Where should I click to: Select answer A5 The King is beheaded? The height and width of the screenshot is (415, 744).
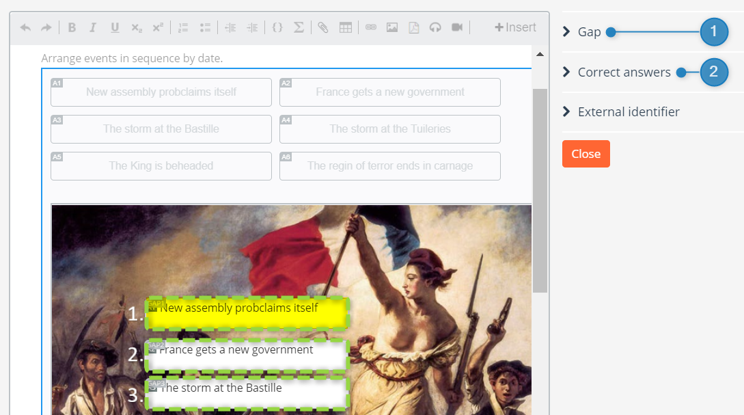[161, 166]
